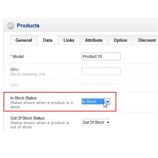The image size is (158, 158).
Task: Focus the Model field containing Product 15
Action: tap(101, 57)
